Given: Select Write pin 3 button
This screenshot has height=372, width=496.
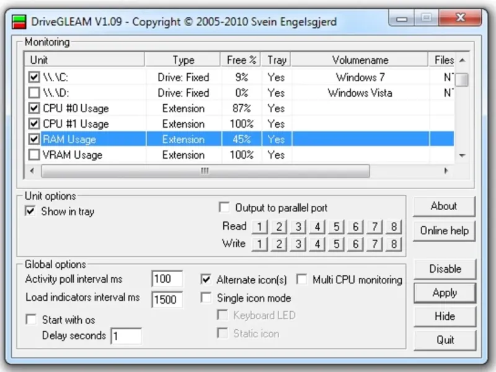Looking at the screenshot, I should (x=298, y=244).
